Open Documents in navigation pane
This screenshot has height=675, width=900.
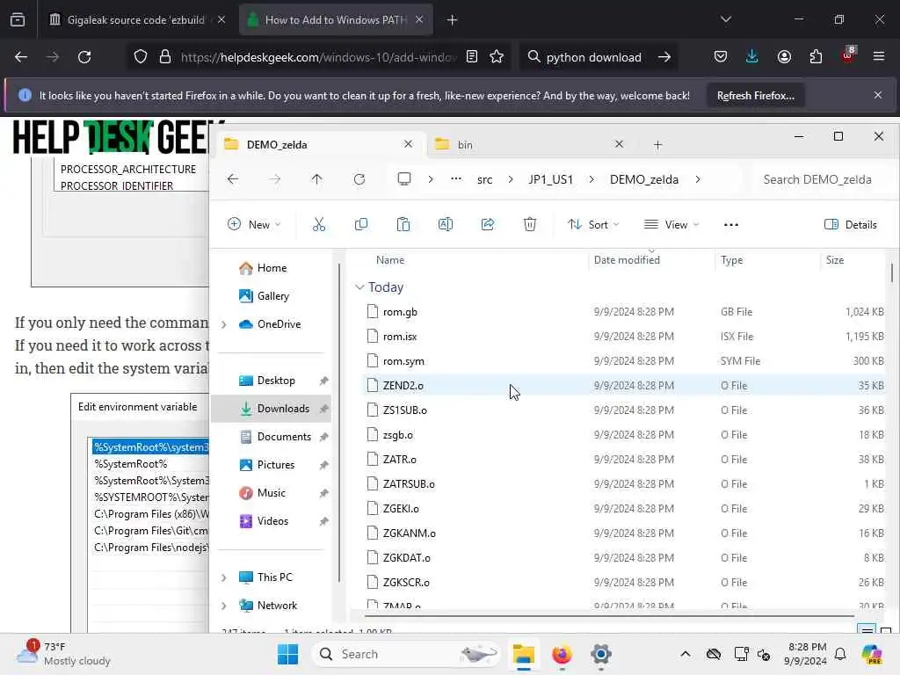tap(272, 437)
